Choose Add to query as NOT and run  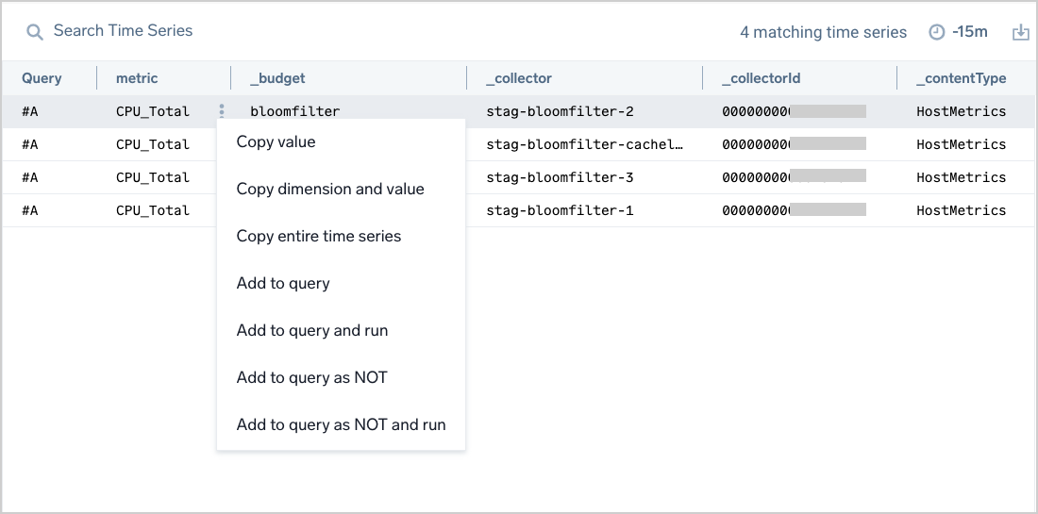coord(341,425)
